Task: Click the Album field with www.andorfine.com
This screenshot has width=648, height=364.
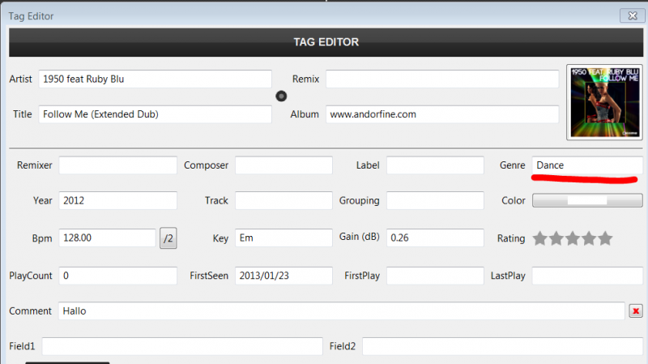Action: (x=442, y=114)
